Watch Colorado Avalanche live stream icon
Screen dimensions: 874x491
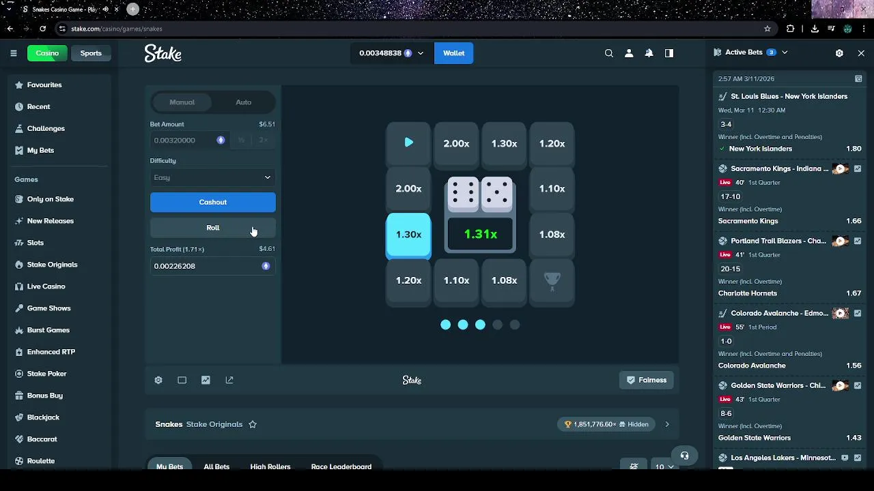point(841,314)
